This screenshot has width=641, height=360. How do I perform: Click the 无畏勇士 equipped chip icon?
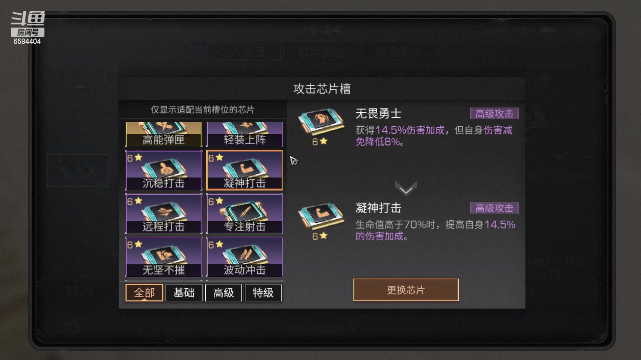(321, 122)
